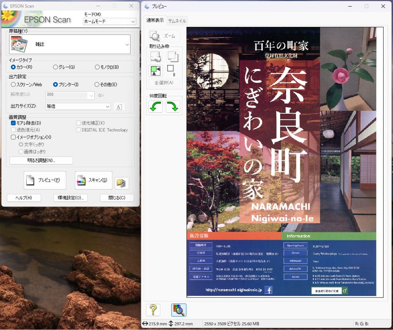The width and height of the screenshot is (393, 330).
Task: Click the auto-locate marquee icon
Action: (x=155, y=71)
